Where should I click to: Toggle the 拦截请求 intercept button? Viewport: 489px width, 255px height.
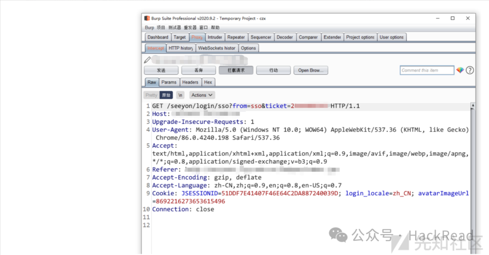click(236, 71)
